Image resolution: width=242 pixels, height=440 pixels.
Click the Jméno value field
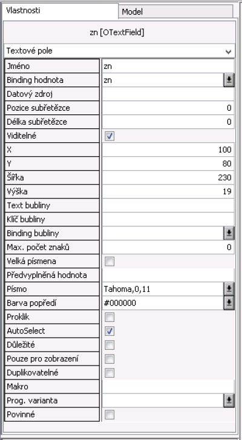(x=168, y=66)
